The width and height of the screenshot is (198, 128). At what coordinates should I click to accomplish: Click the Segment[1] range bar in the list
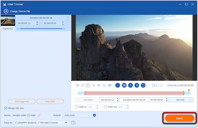pos(41,29)
